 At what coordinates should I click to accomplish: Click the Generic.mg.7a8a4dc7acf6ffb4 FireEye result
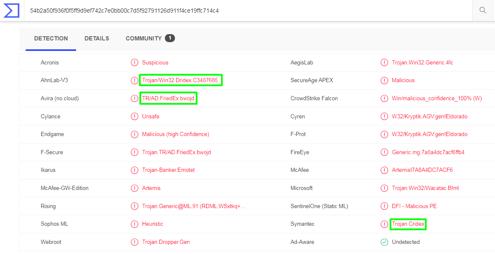428,152
